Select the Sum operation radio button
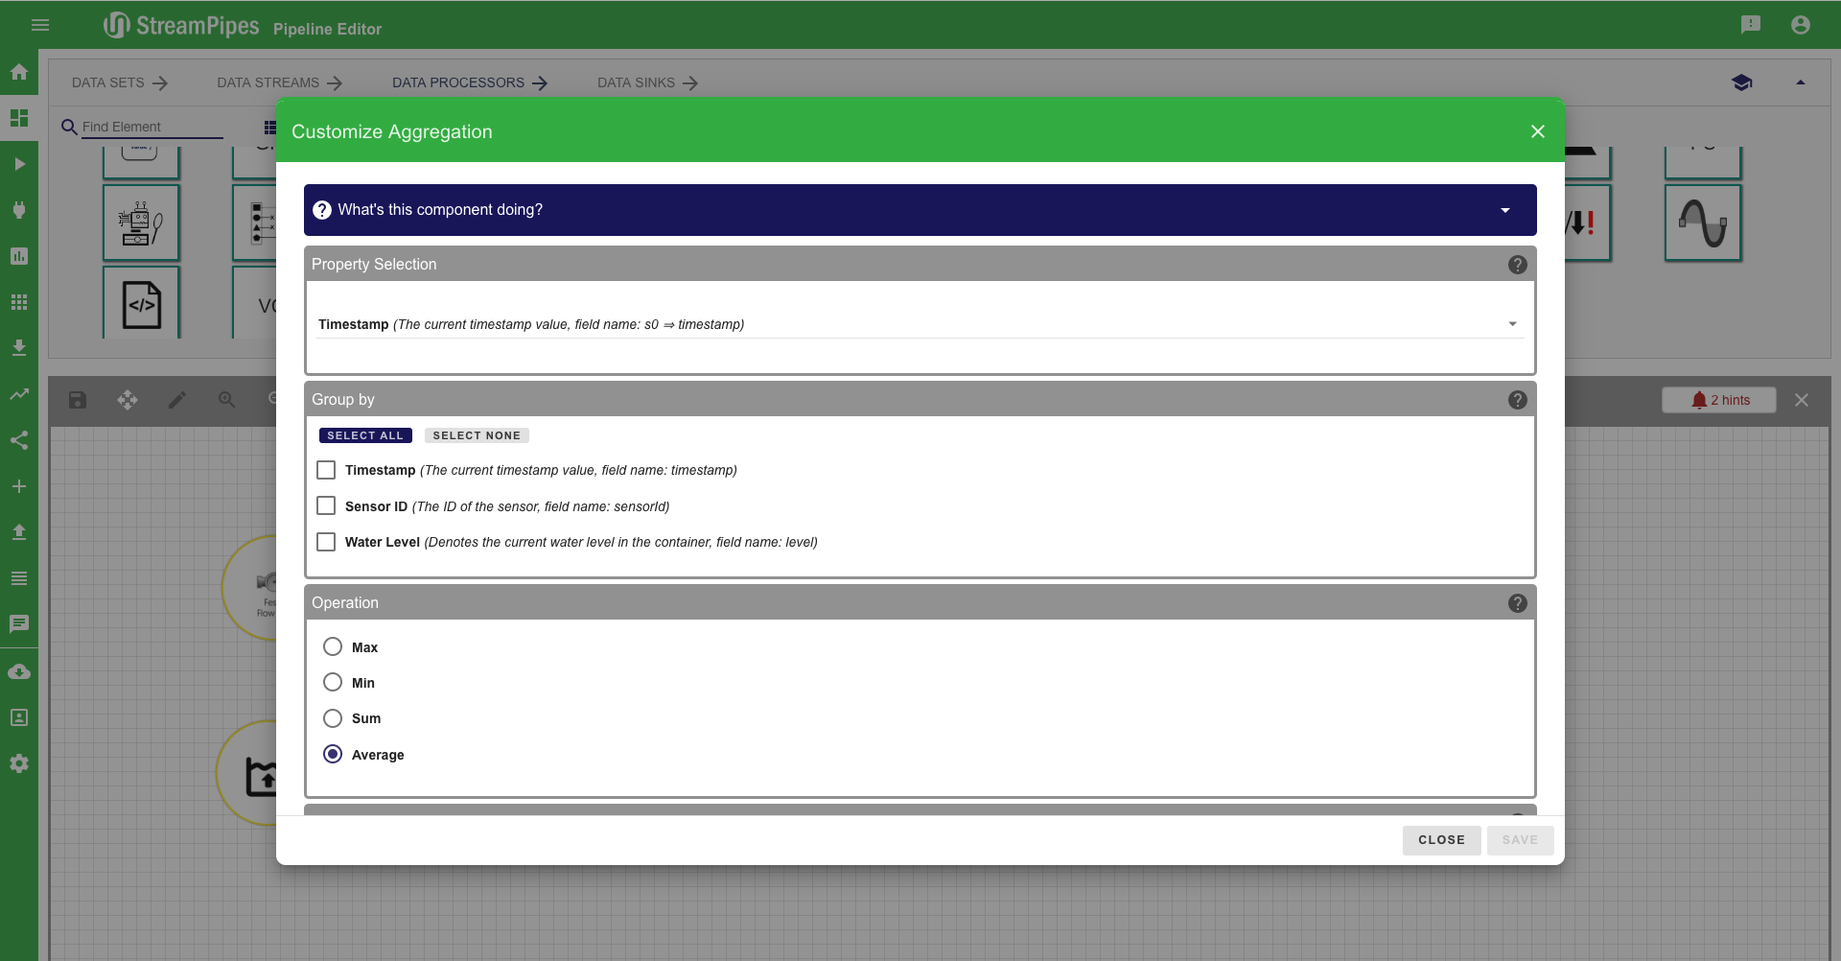 pos(333,718)
